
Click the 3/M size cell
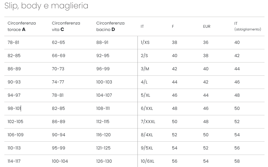click(x=145, y=69)
